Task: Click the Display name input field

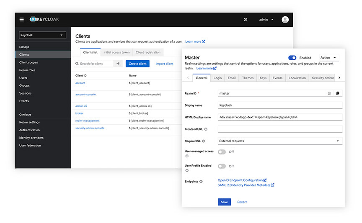Action: [280, 105]
